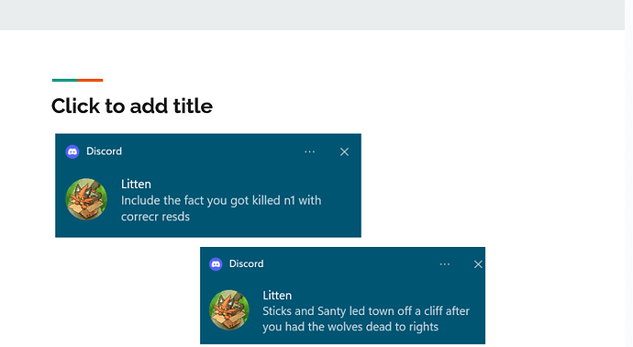This screenshot has height=347, width=633.
Task: Open message 'Include the fact you got killed'
Action: 221,208
